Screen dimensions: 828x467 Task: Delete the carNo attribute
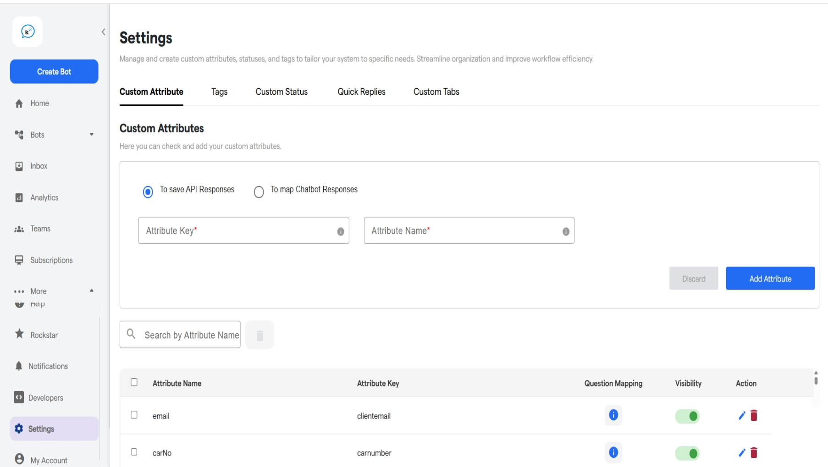tap(754, 453)
